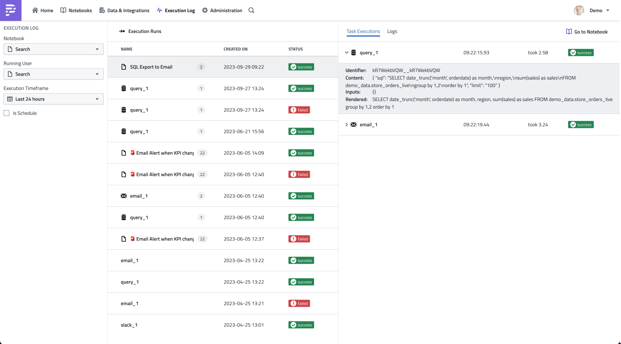Viewport: 621px width, 344px height.
Task: Click the document icon for SQL Export to Email
Action: pos(124,67)
